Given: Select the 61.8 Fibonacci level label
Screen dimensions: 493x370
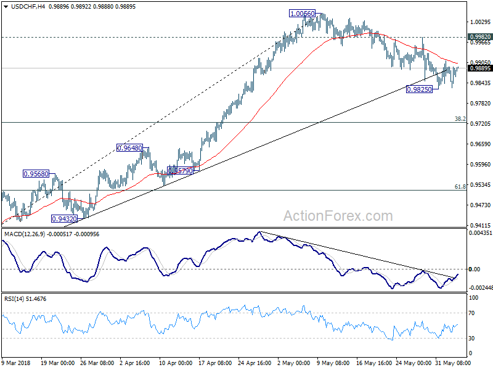Looking at the screenshot, I should click(x=460, y=187).
